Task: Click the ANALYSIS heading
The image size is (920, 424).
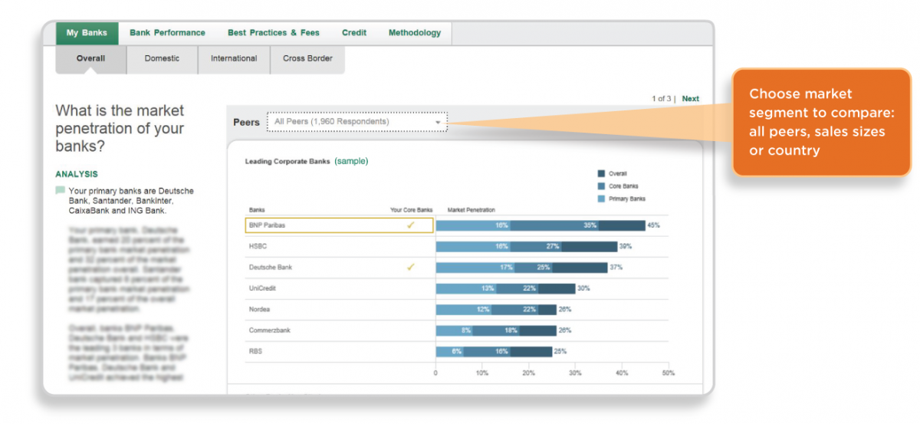Action: [77, 174]
